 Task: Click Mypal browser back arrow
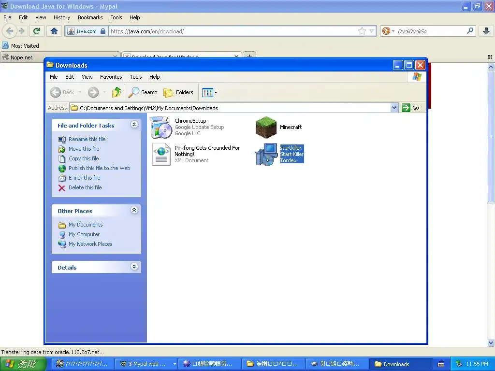[10, 31]
